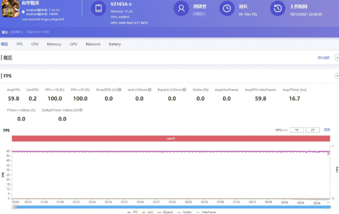Image resolution: width=339 pixels, height=214 pixels.
Task: Collapse the overview section with the arrow
Action: pyautogui.click(x=336, y=57)
